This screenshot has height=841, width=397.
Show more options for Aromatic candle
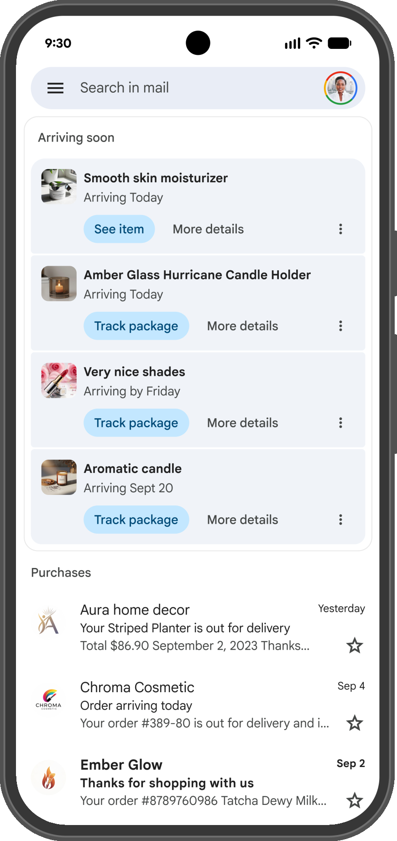[x=340, y=520]
